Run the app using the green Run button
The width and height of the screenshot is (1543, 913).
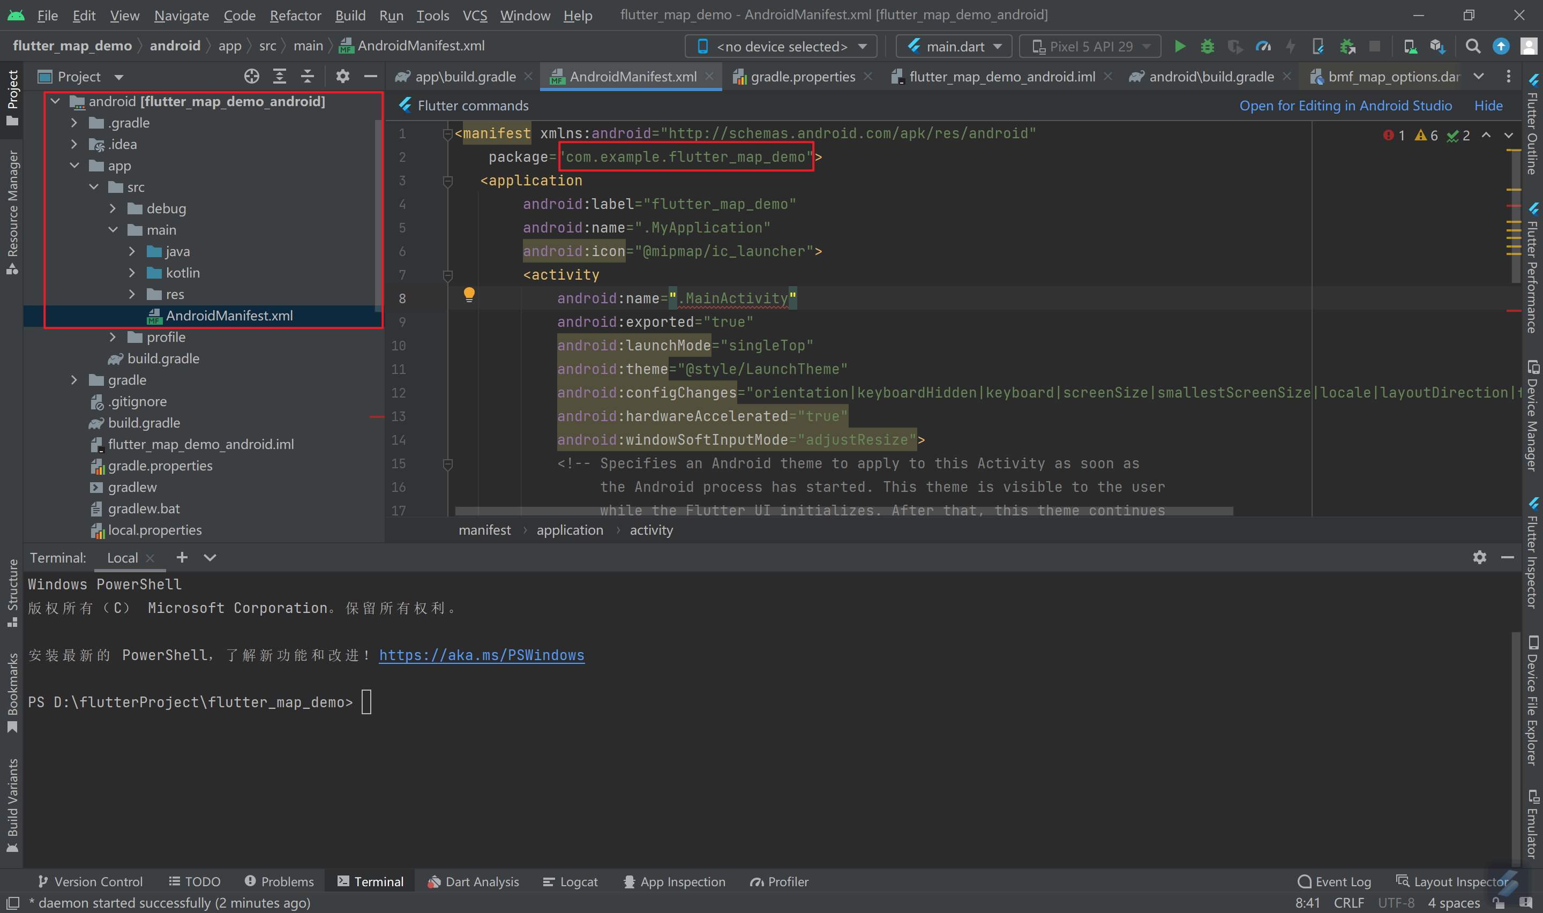tap(1179, 46)
